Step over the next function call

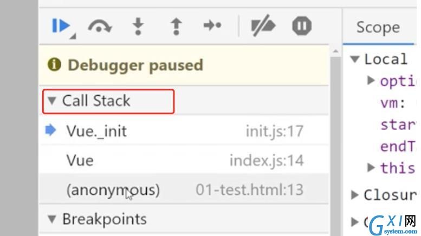tap(100, 27)
